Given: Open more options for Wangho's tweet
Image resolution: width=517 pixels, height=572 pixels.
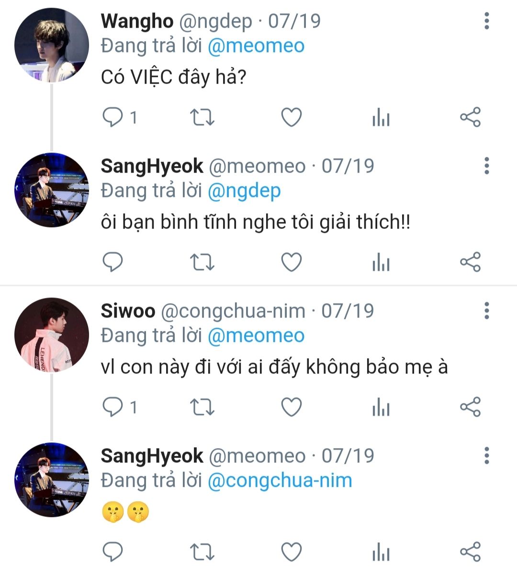Looking at the screenshot, I should tap(486, 21).
